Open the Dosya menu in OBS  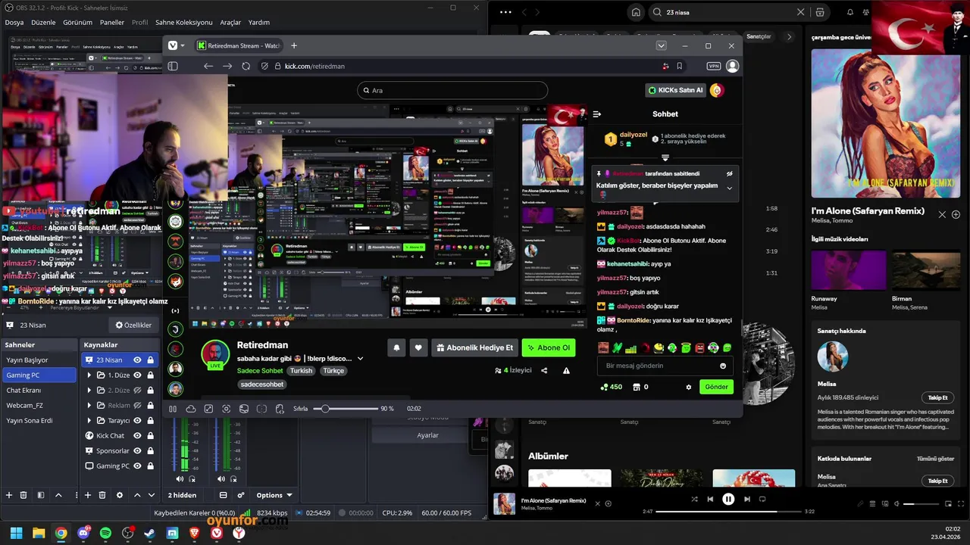(x=14, y=22)
